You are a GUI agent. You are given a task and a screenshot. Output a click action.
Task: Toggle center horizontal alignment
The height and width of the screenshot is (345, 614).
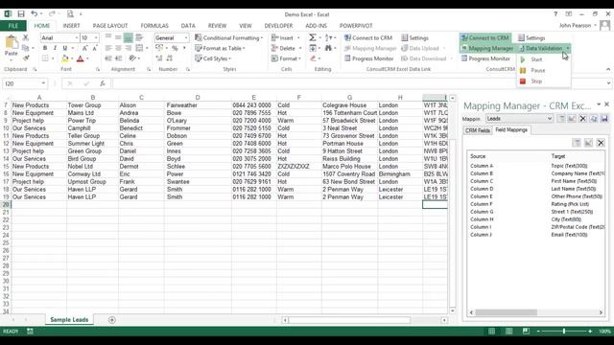tap(118, 48)
